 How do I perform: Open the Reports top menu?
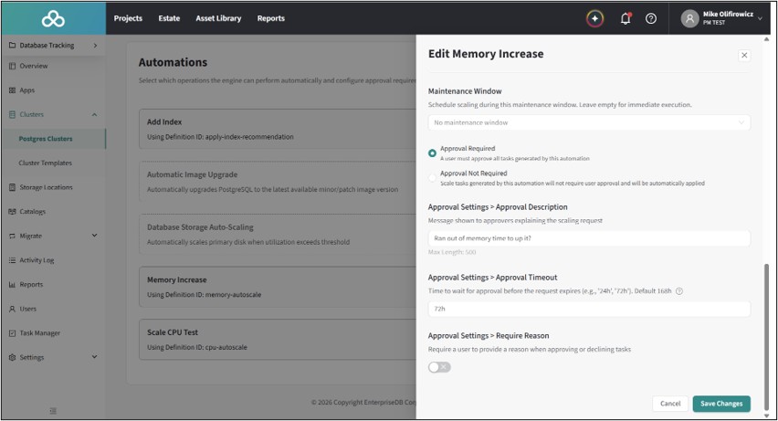click(x=271, y=18)
